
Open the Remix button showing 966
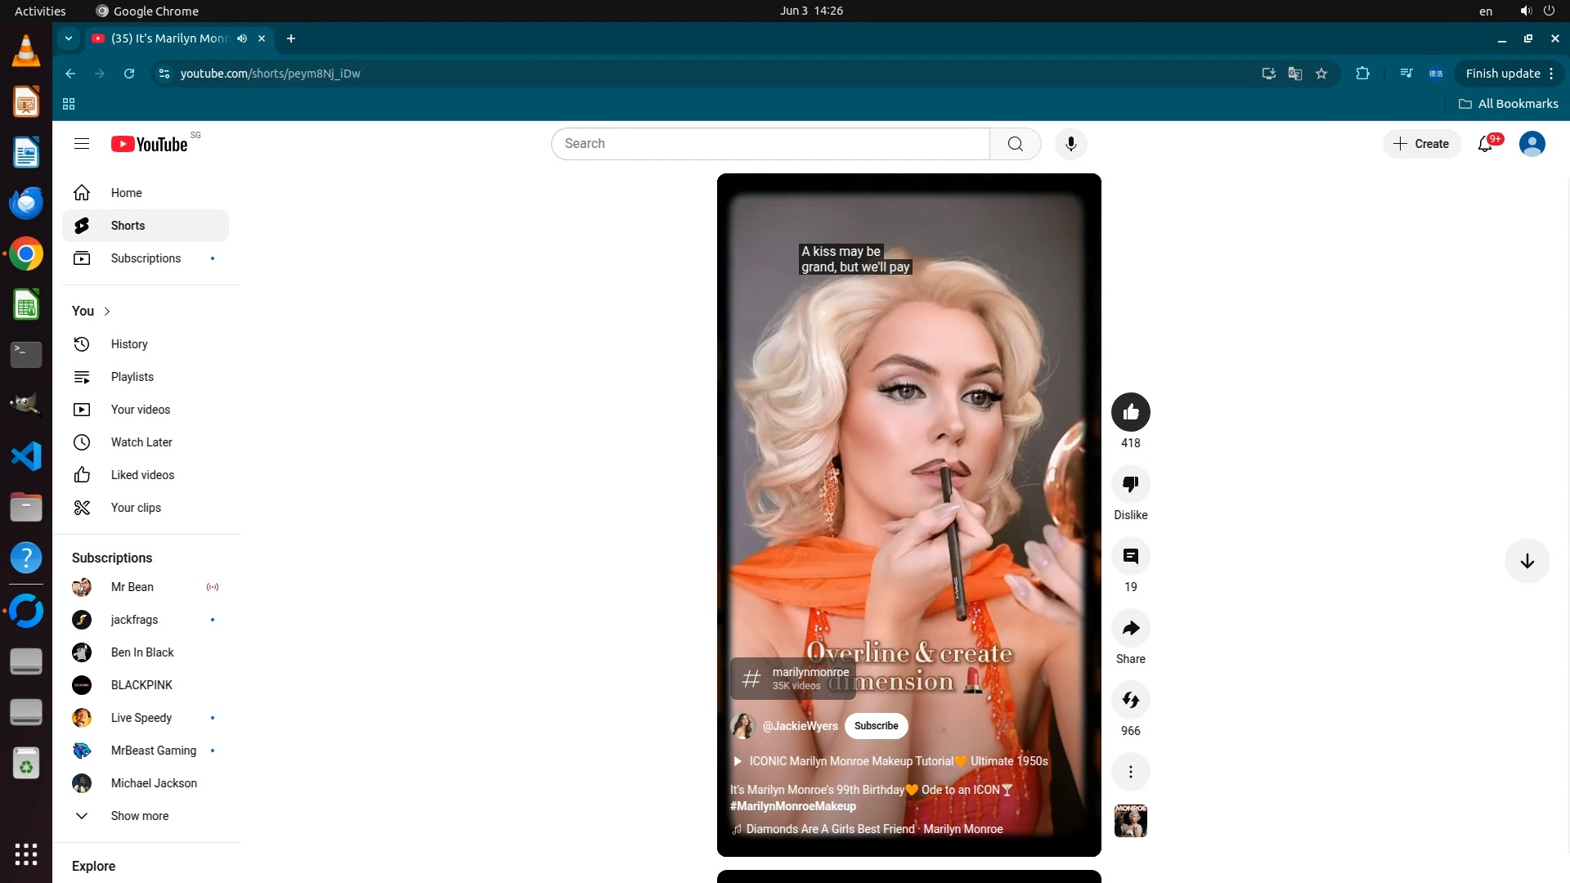click(x=1130, y=700)
